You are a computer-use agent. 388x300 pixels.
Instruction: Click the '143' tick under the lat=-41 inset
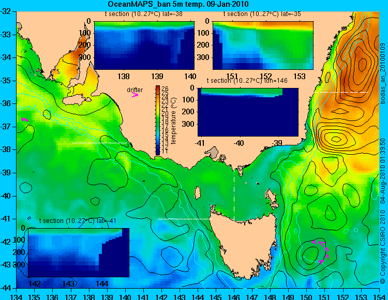point(68,283)
